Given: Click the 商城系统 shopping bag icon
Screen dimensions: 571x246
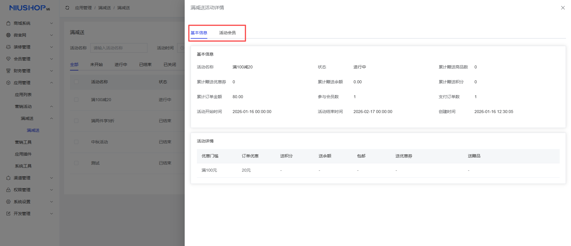Looking at the screenshot, I should tap(8, 23).
